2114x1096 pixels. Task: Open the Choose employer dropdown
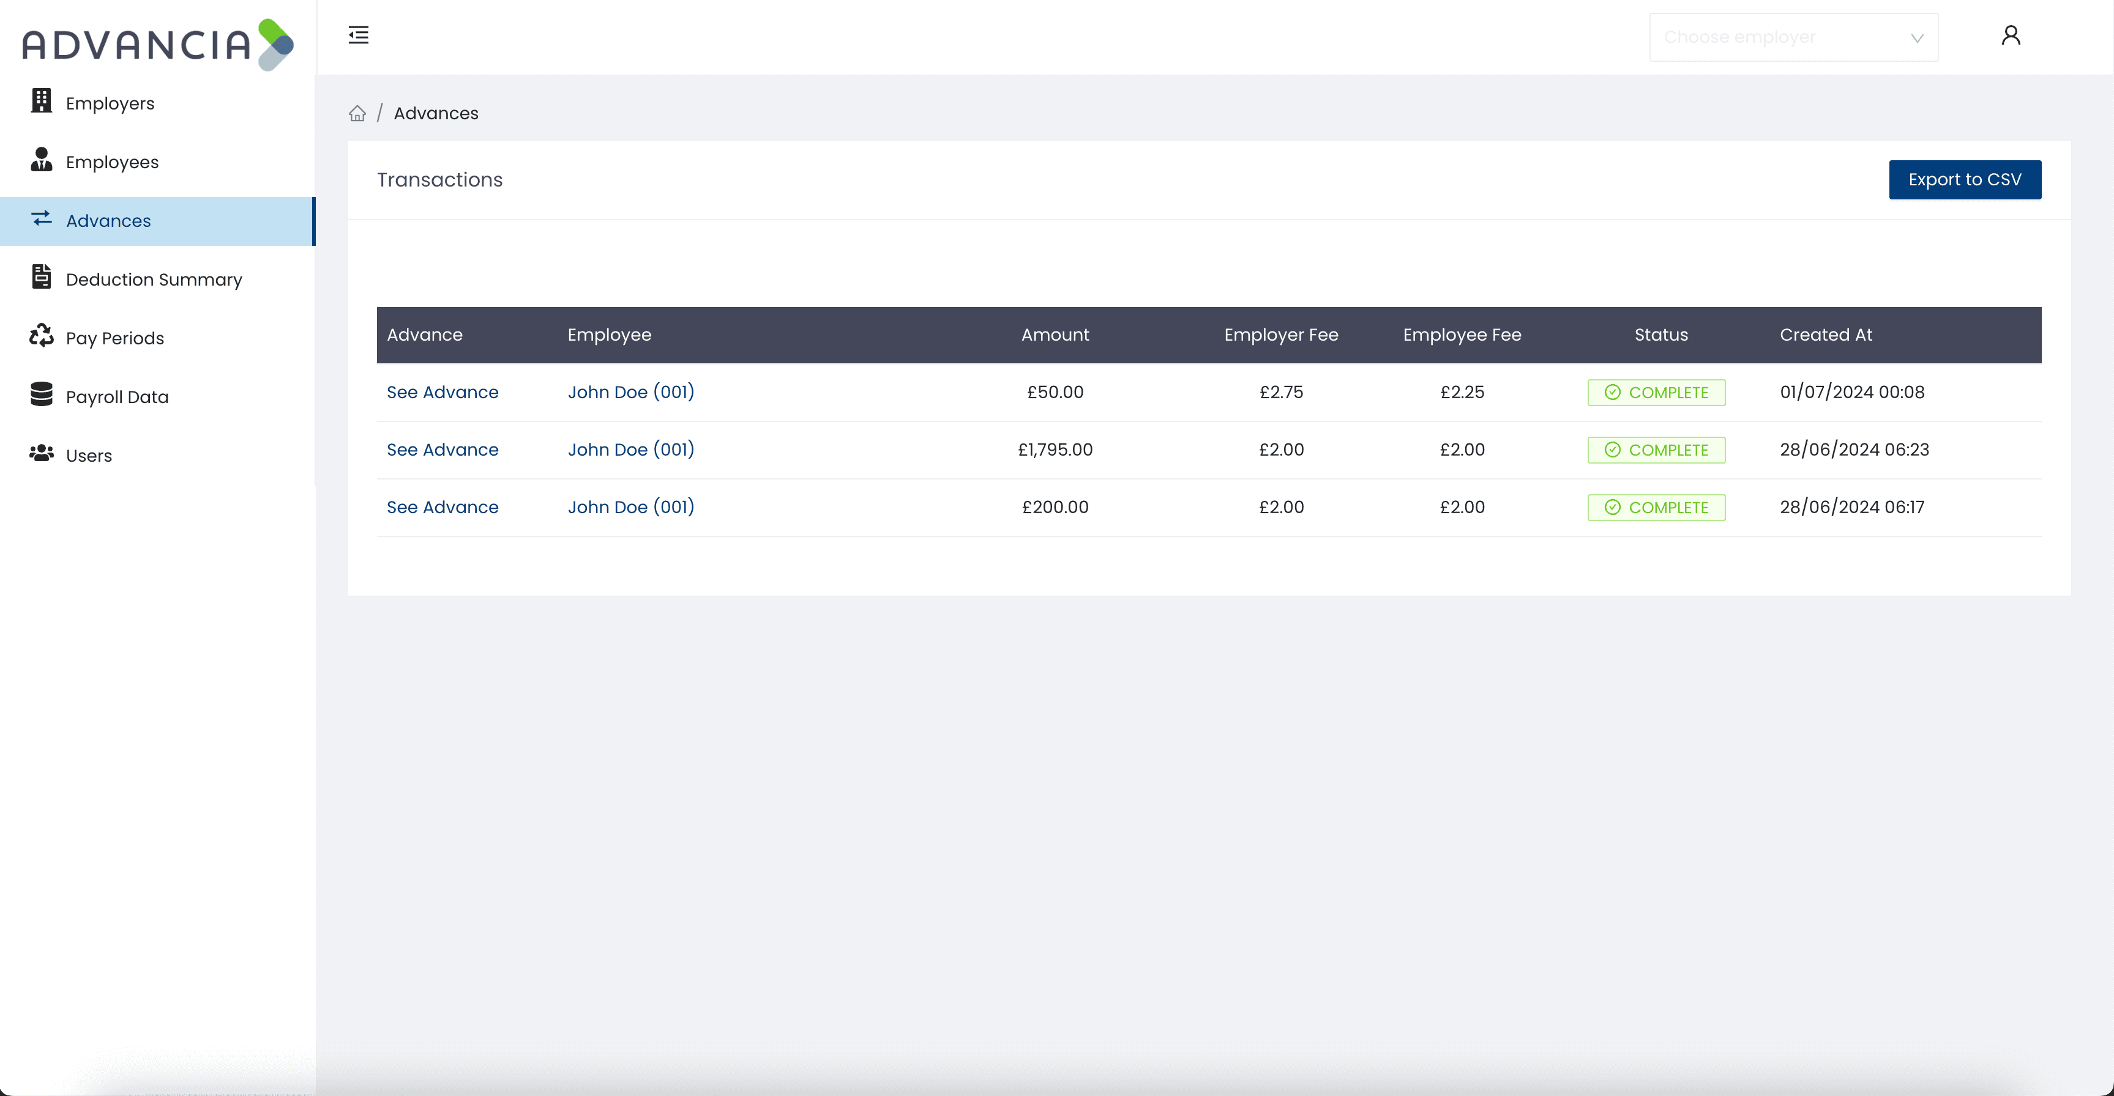tap(1794, 37)
